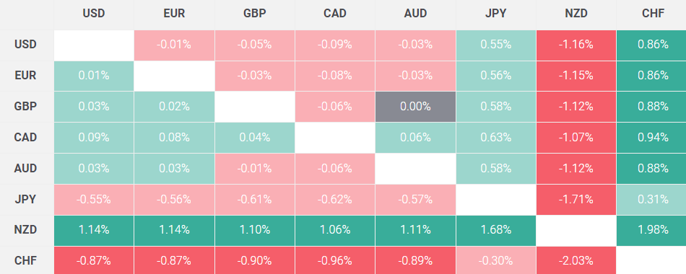686x274 pixels.
Task: Select the 1.68% NZD/JPY cell
Action: pos(495,230)
